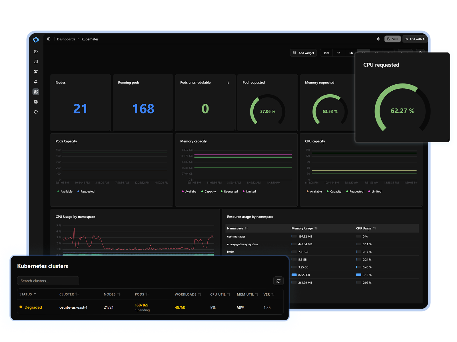This screenshot has width=457, height=342.
Task: Open dashboard settings via the gear icon
Action: click(378, 39)
